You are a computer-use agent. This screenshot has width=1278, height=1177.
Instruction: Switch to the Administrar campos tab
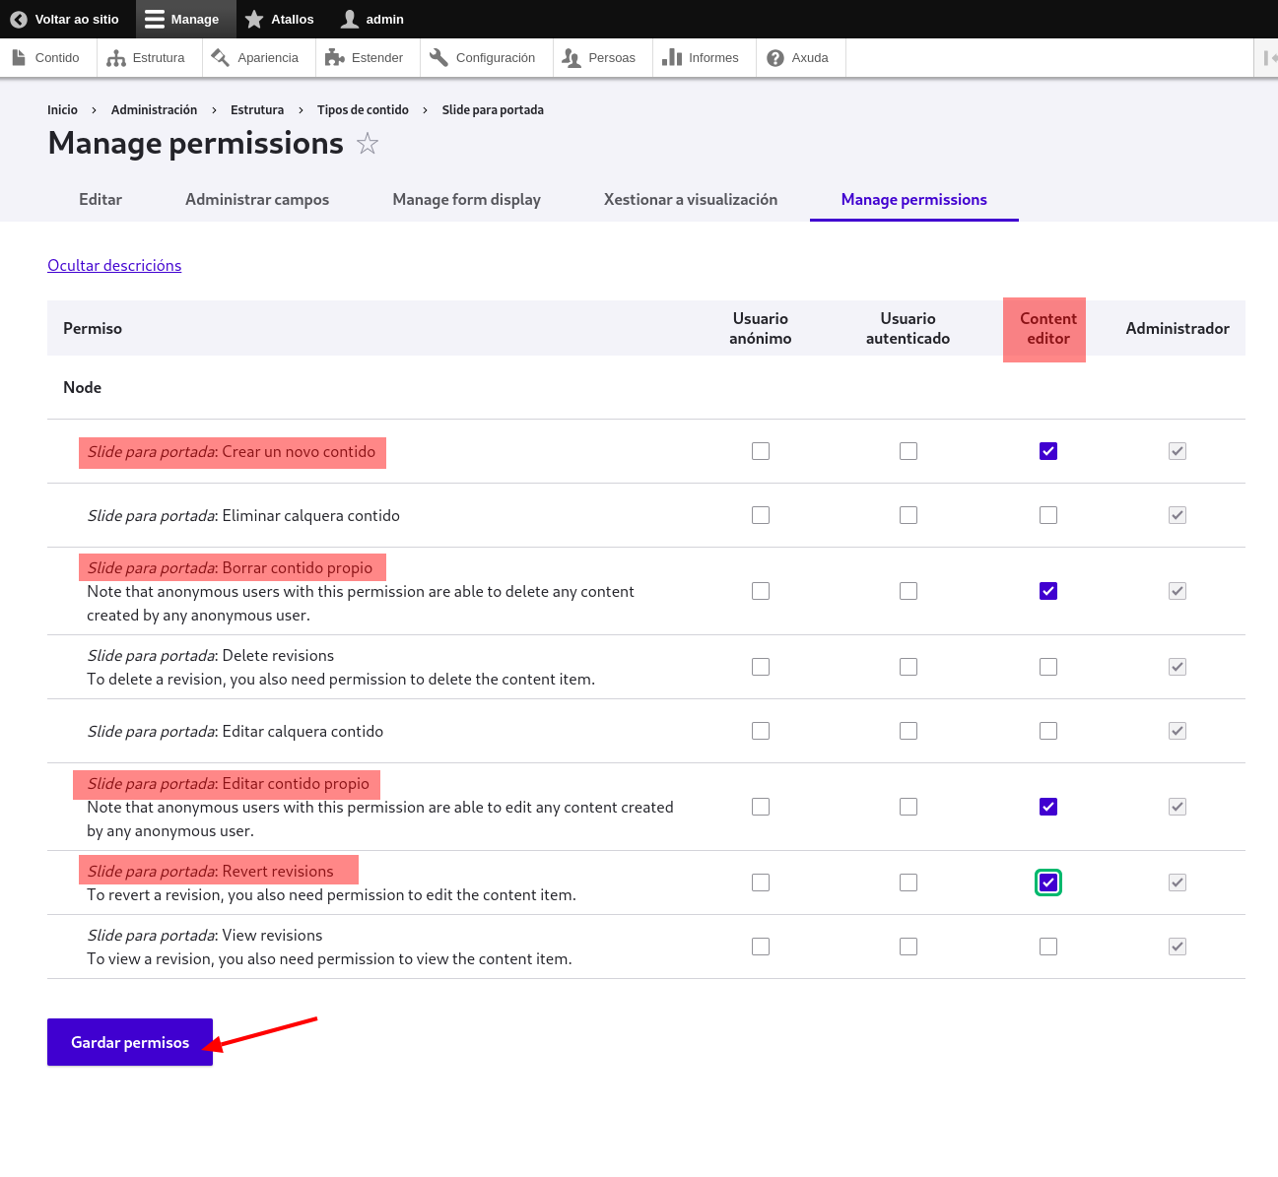(x=257, y=199)
